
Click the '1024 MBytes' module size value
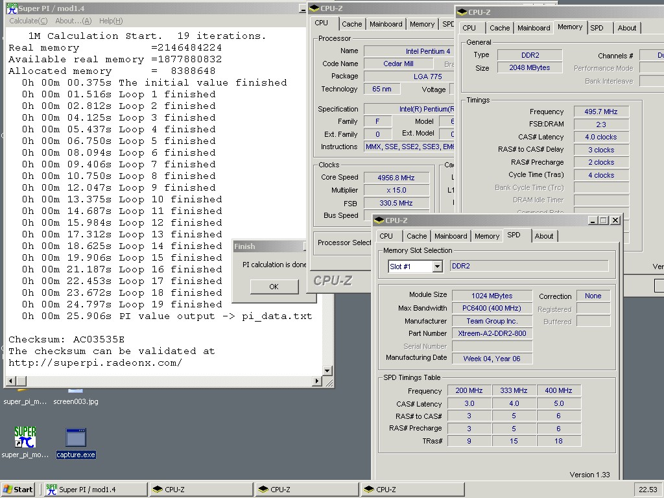pyautogui.click(x=492, y=296)
